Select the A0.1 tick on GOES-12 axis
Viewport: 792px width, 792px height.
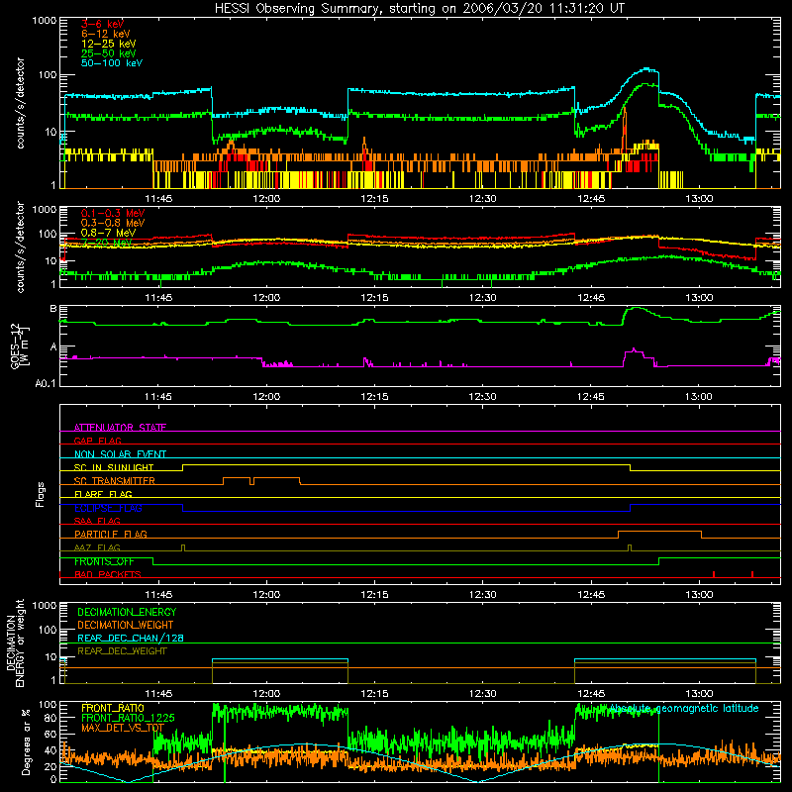tap(45, 384)
